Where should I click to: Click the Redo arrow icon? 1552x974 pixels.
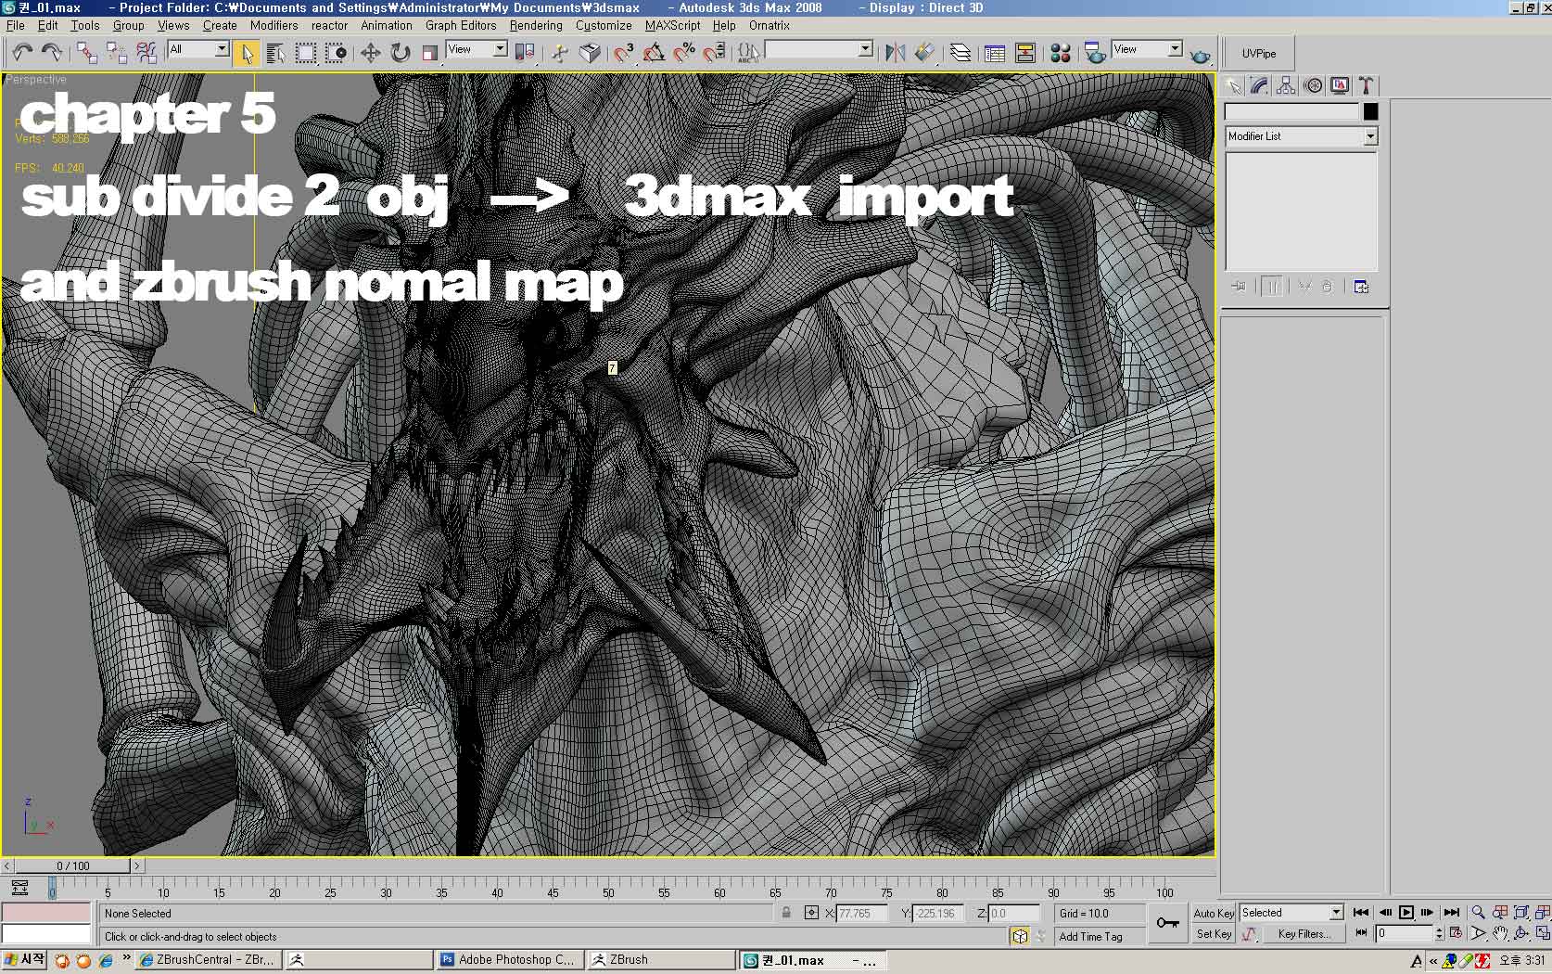(51, 53)
